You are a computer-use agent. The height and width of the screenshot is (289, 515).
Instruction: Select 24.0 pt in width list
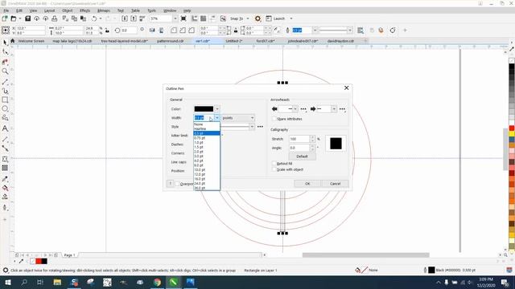tap(207, 184)
